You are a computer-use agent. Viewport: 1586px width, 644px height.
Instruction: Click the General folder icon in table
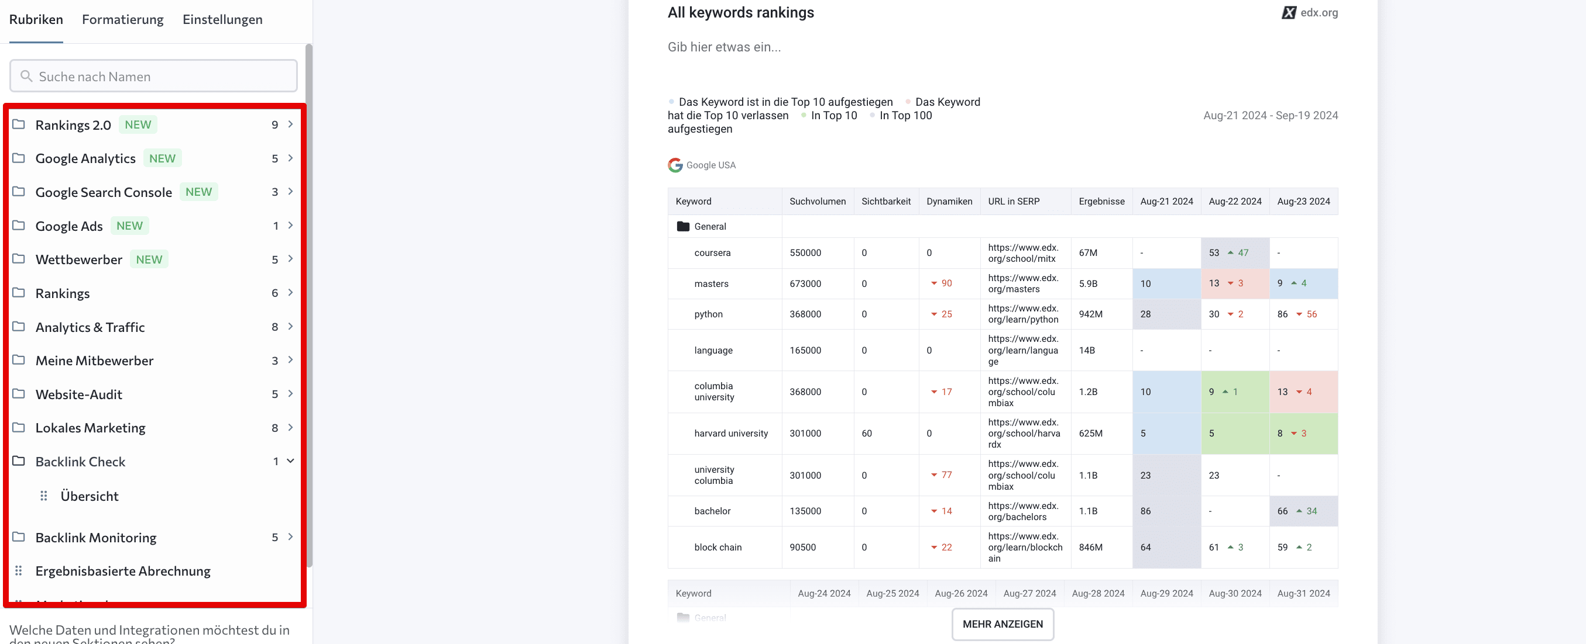[x=683, y=226]
